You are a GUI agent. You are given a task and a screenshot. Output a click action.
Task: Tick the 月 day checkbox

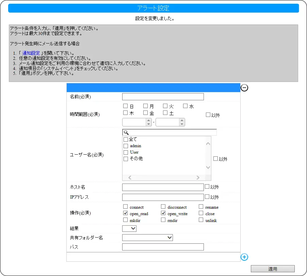tap(146, 106)
